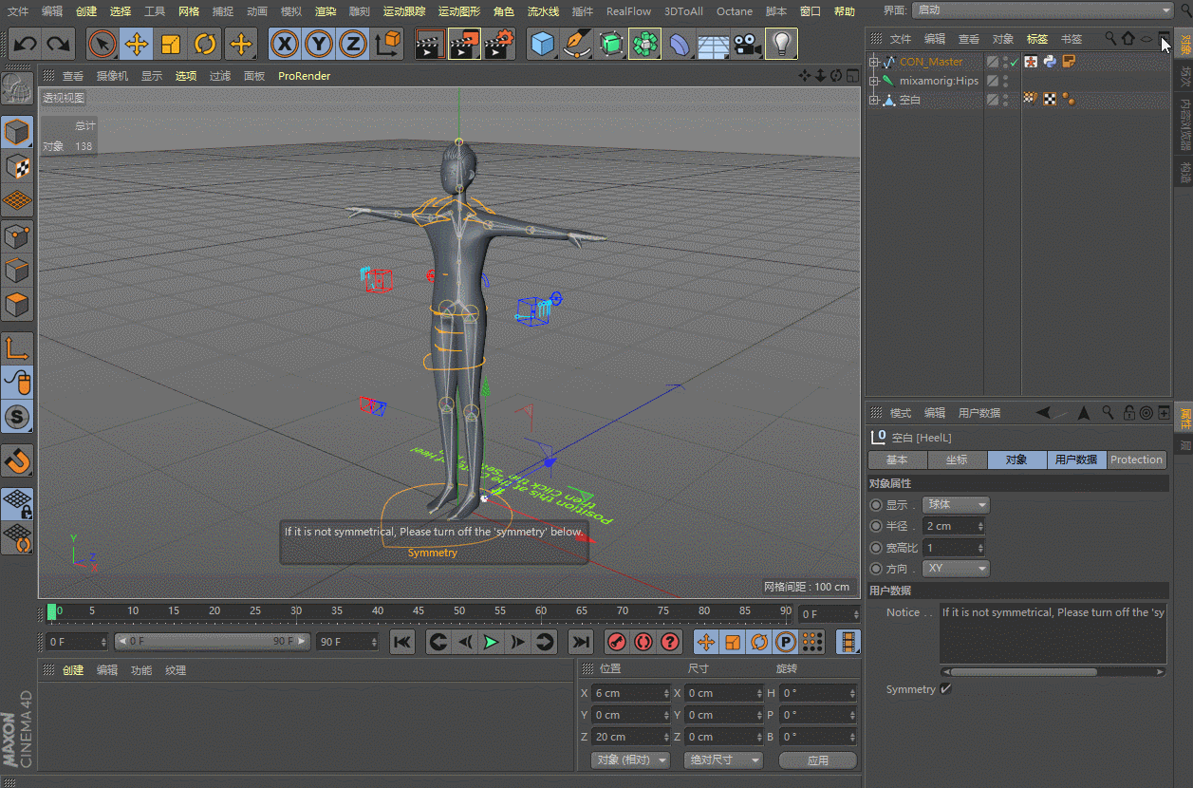The height and width of the screenshot is (788, 1193).
Task: Click the Record Active Objects button
Action: click(617, 643)
